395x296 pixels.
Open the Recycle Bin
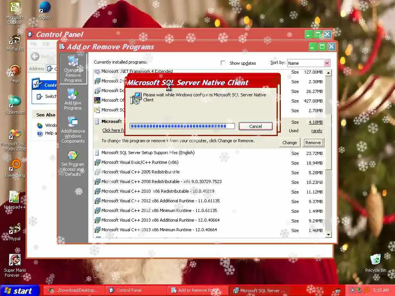click(x=376, y=263)
